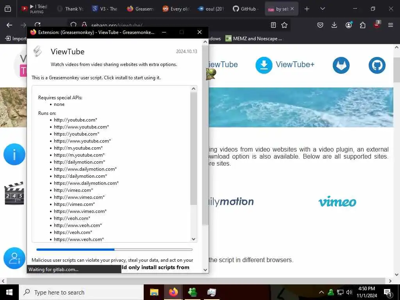400x300 pixels.
Task: Click the page vertical scrollbar up arrow
Action: (397, 47)
